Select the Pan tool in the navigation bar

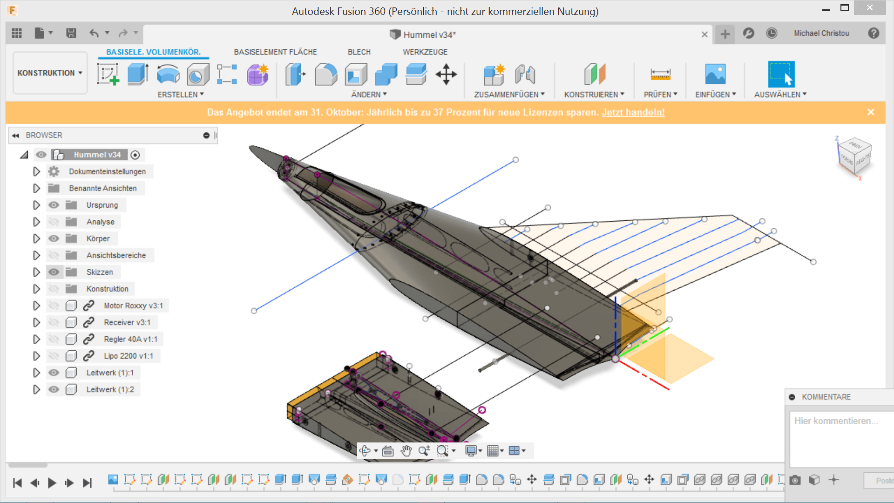click(406, 451)
